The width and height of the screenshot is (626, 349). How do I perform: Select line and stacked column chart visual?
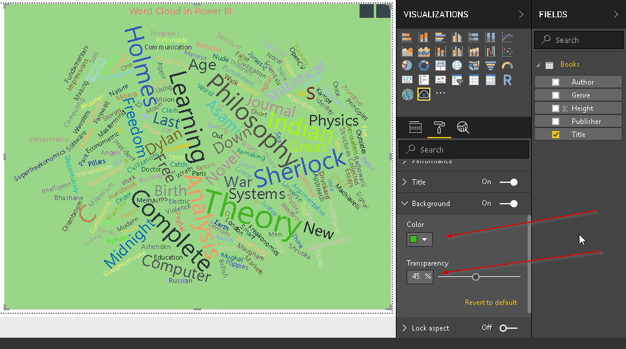click(441, 51)
